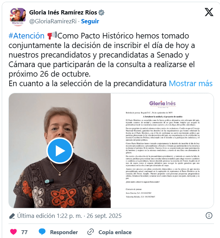The image size is (220, 238).
Task: Open Gloria Inés Ramírez Ríos profile avatar
Action: pos(18,17)
